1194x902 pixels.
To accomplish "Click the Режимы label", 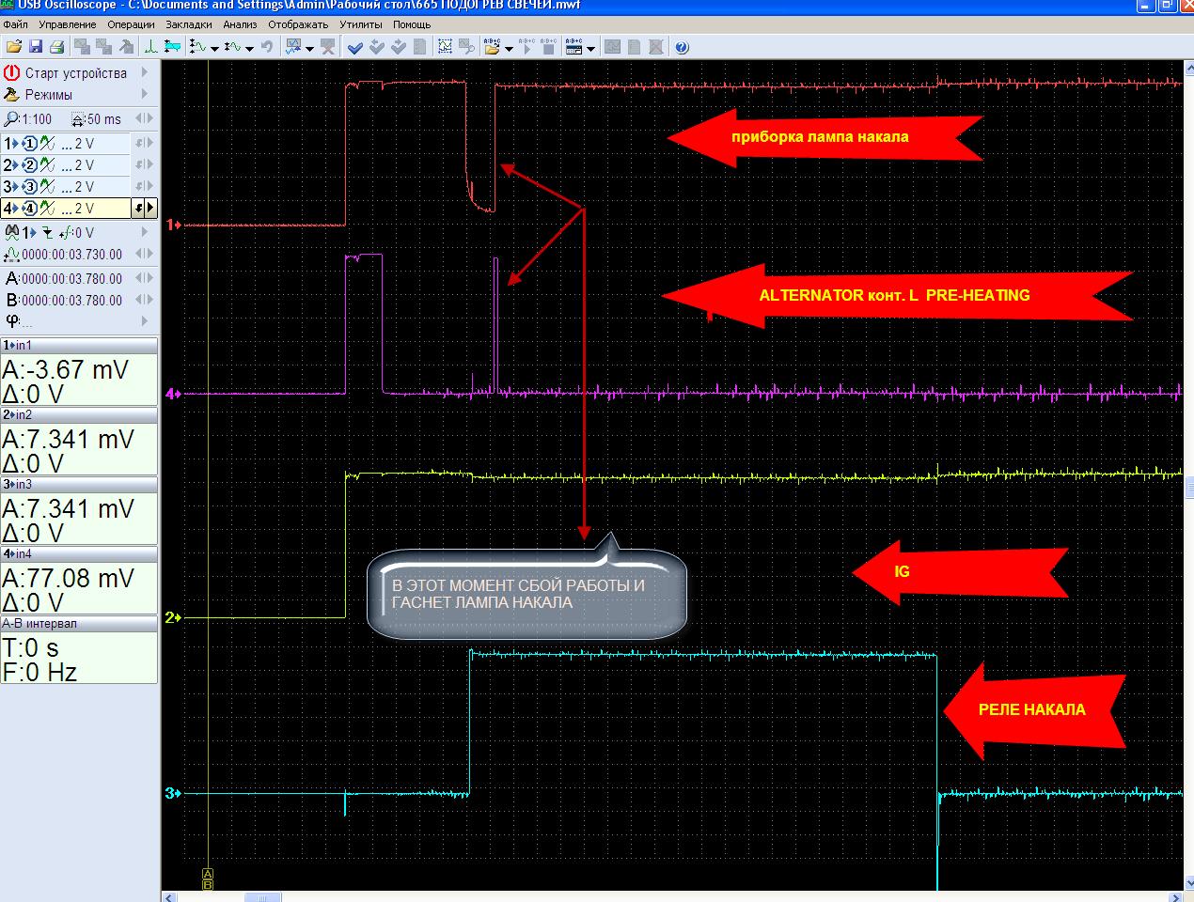I will [x=49, y=94].
